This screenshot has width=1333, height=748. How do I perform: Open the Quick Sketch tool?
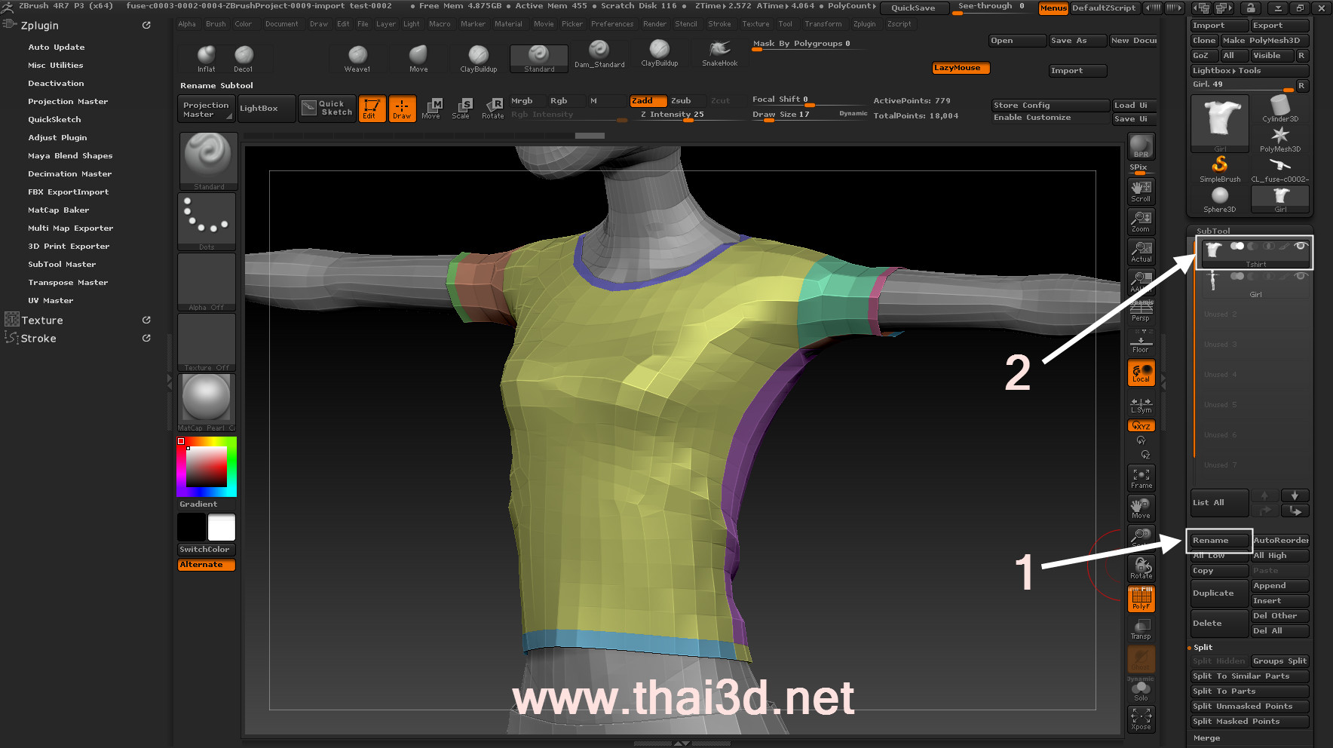tap(327, 109)
